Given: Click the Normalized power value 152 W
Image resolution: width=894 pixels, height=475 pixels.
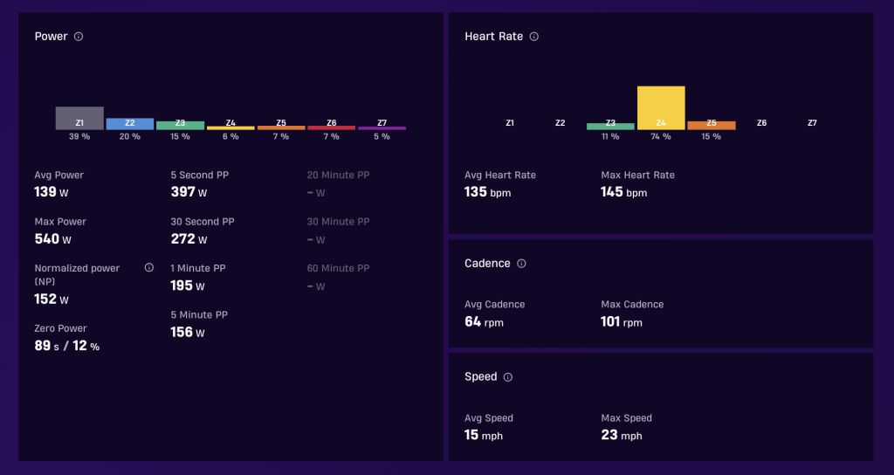Looking at the screenshot, I should [52, 299].
